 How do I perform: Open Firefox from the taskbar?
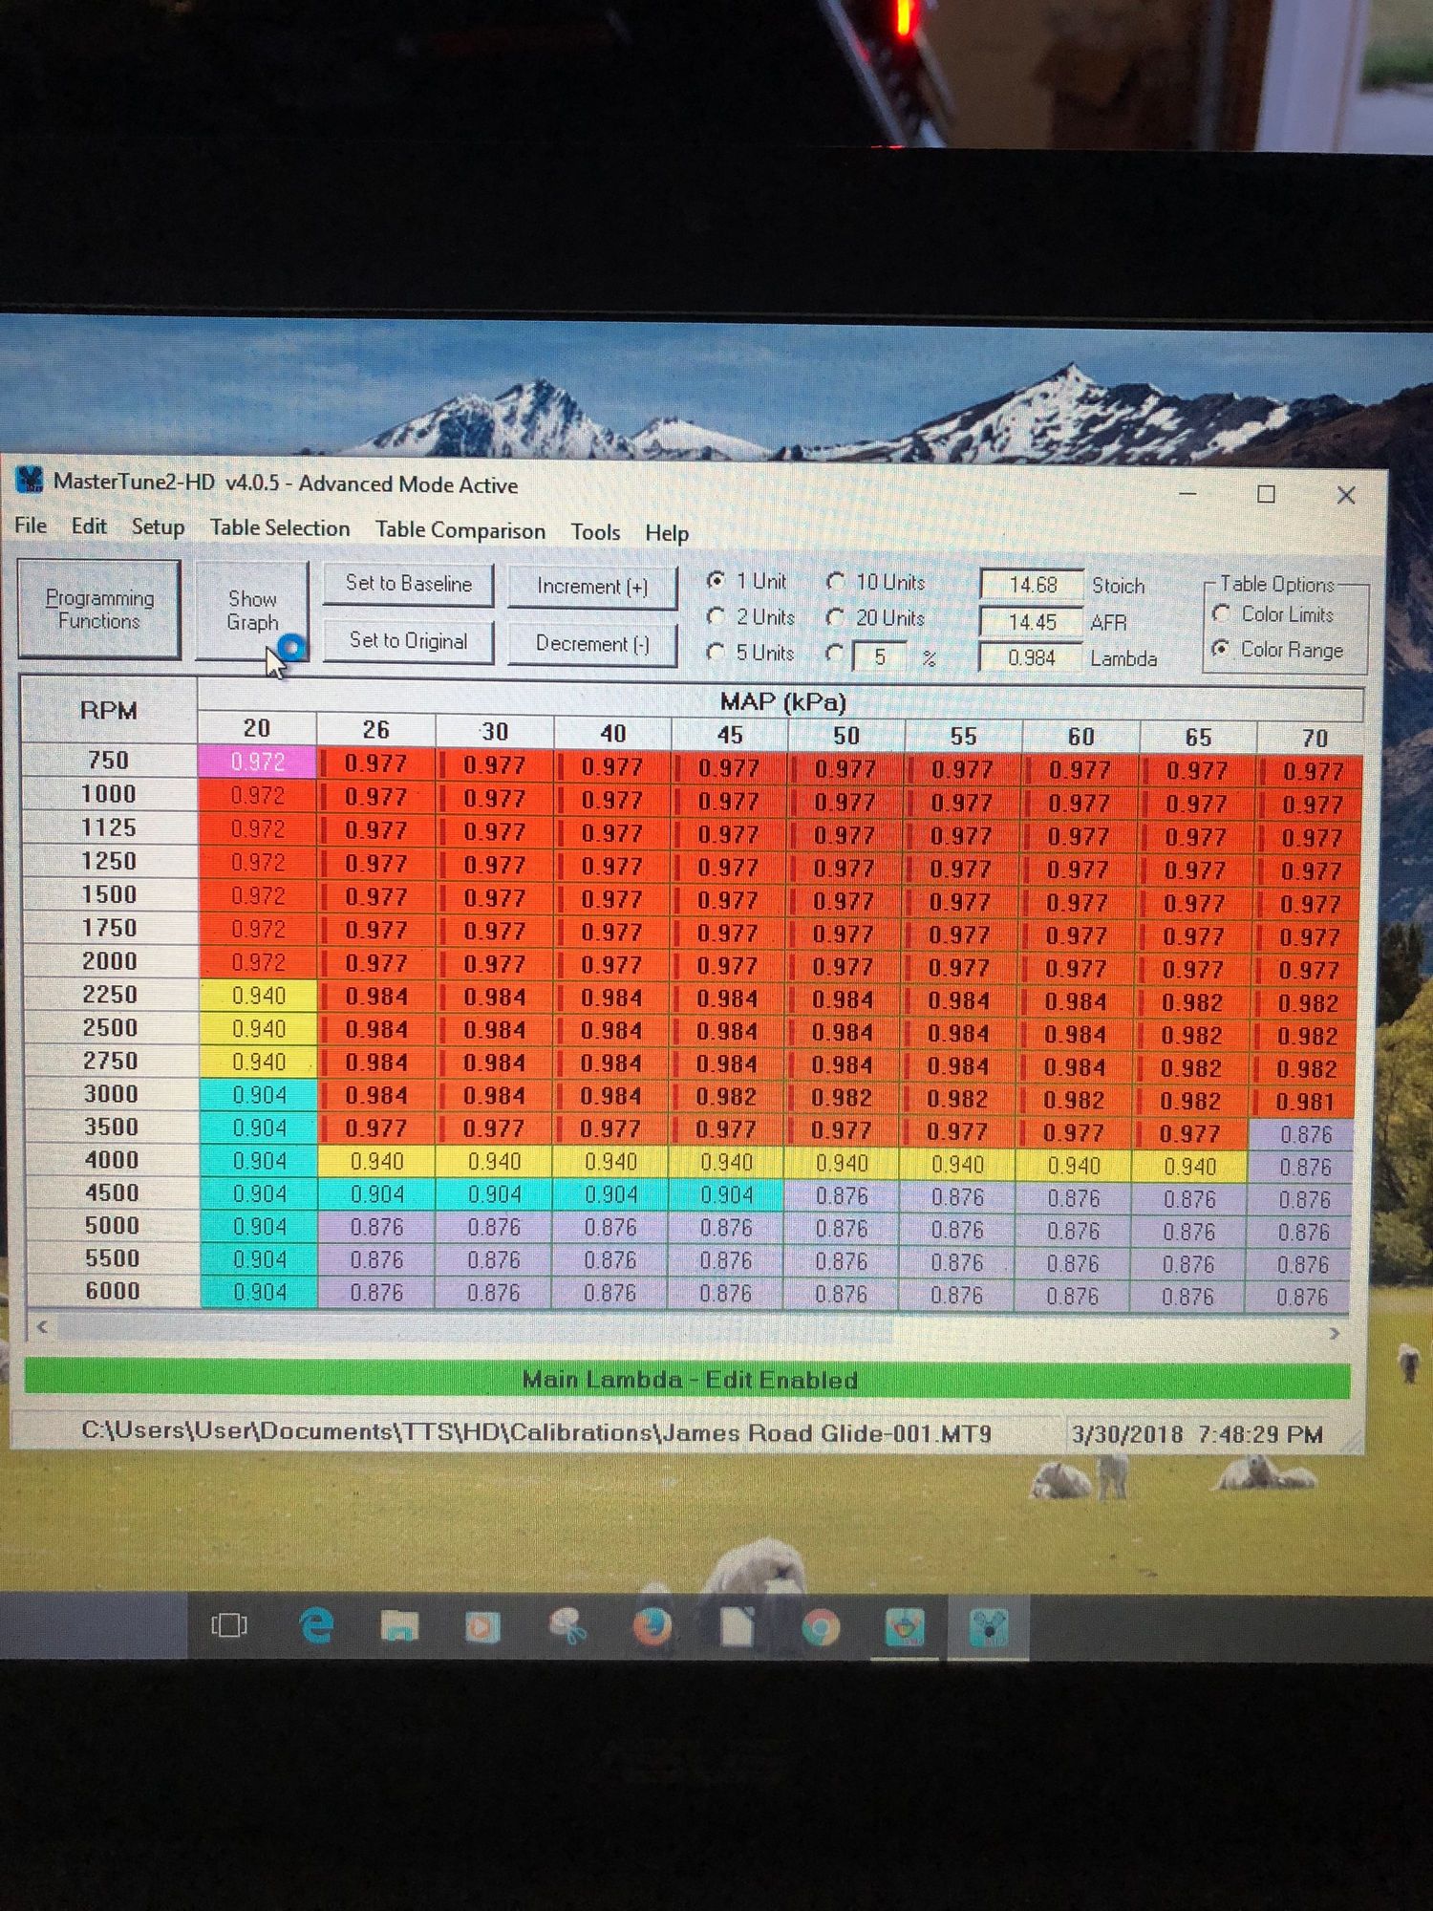point(652,1626)
